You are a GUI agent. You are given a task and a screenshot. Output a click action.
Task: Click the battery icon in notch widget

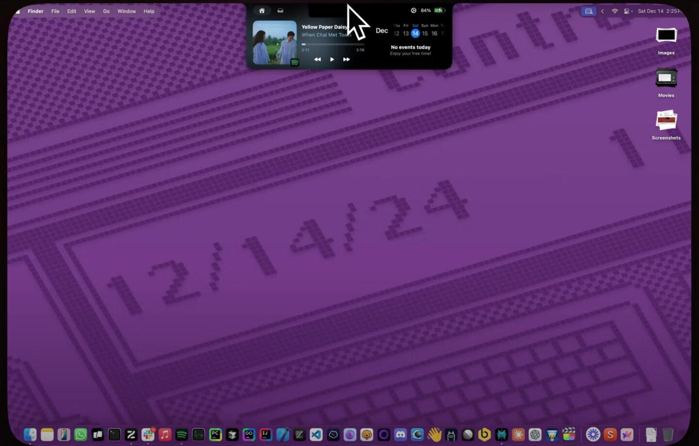pyautogui.click(x=439, y=10)
